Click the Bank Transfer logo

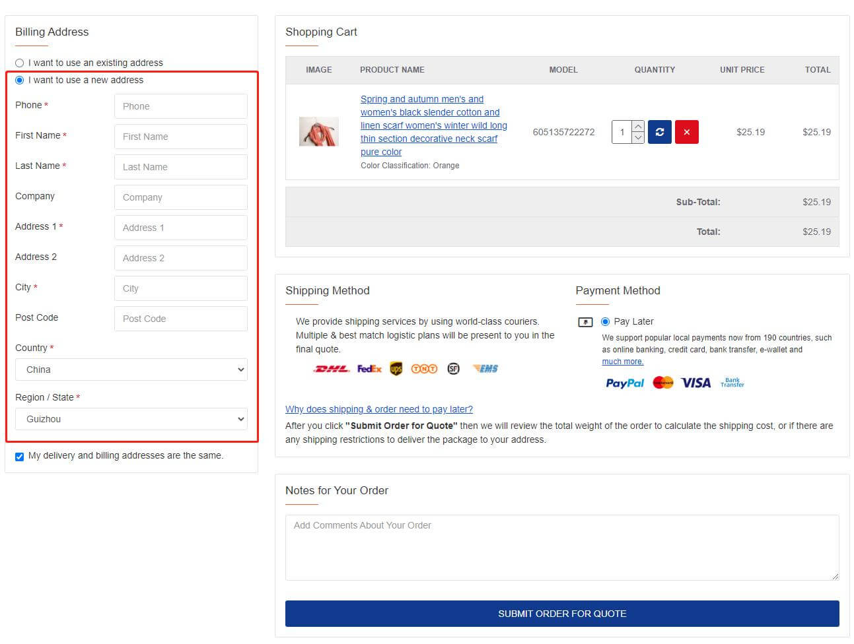tap(732, 383)
